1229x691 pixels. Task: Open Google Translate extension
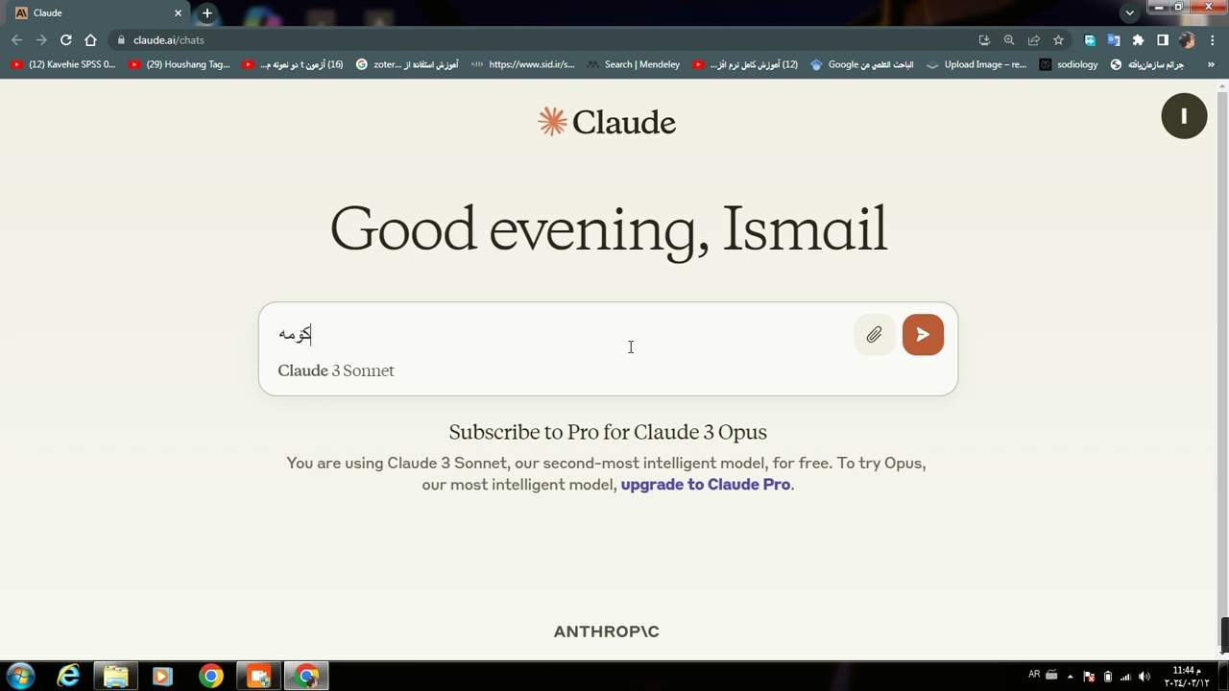coord(1114,40)
